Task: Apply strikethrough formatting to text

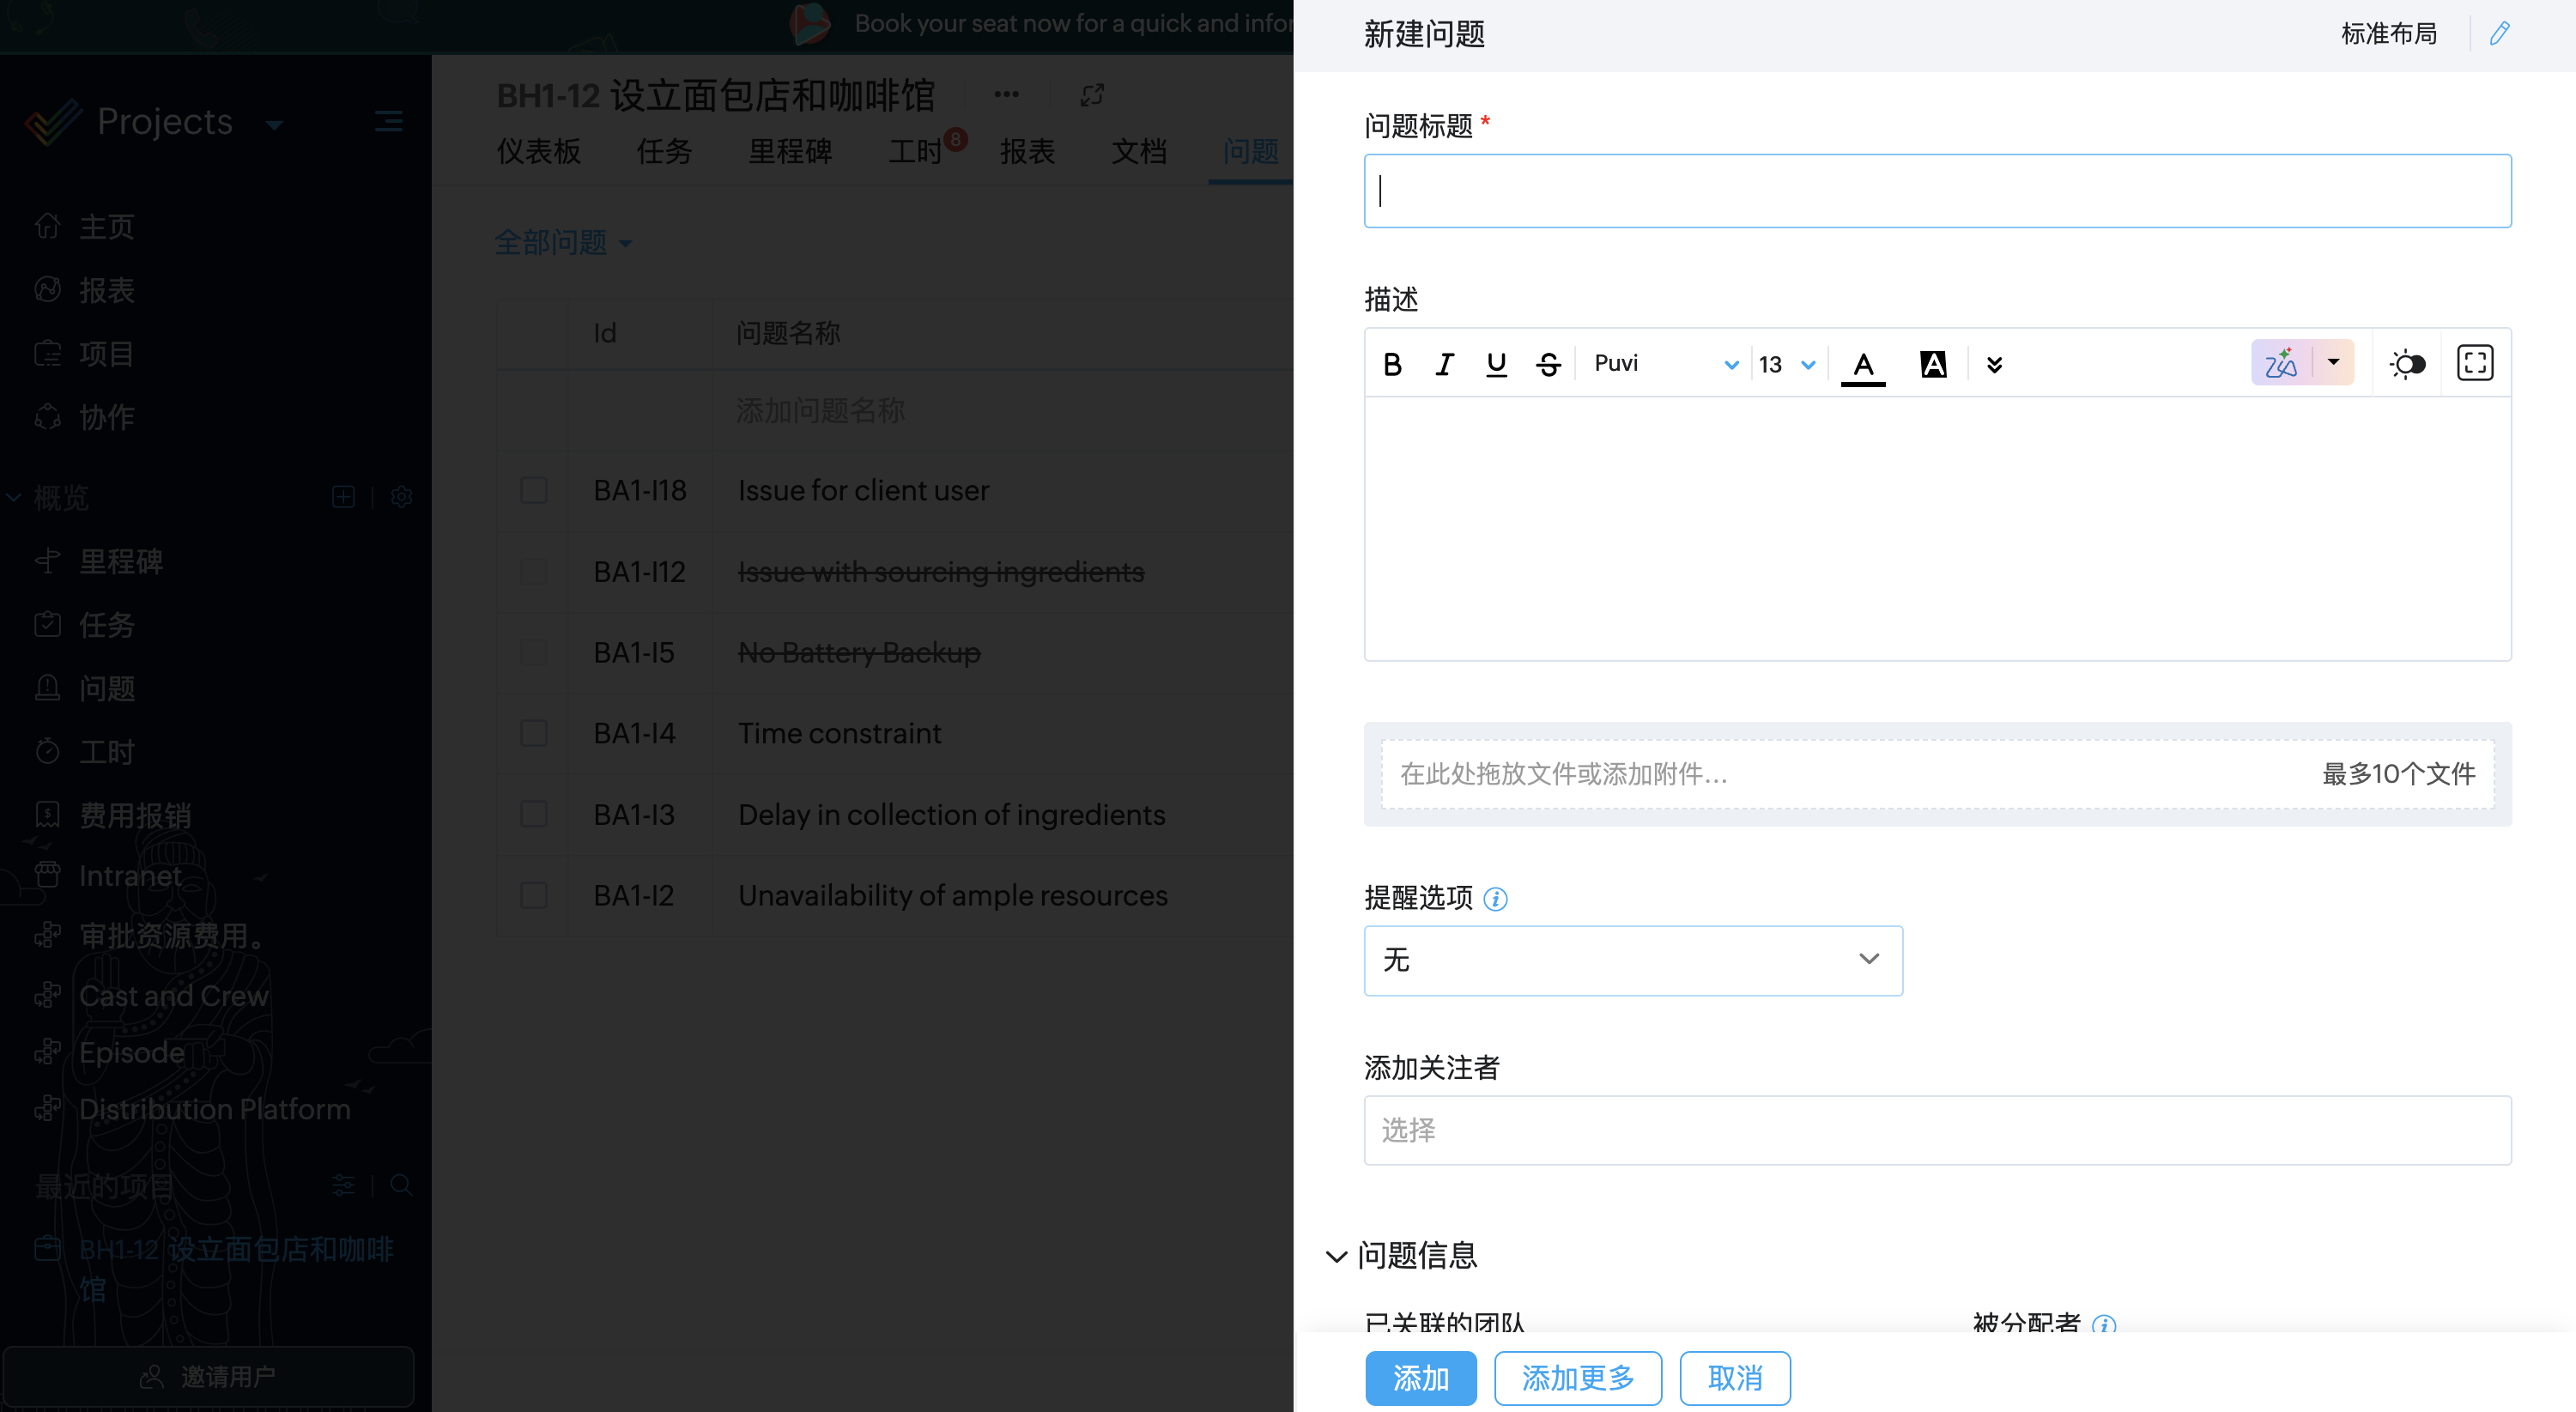Action: [x=1548, y=365]
